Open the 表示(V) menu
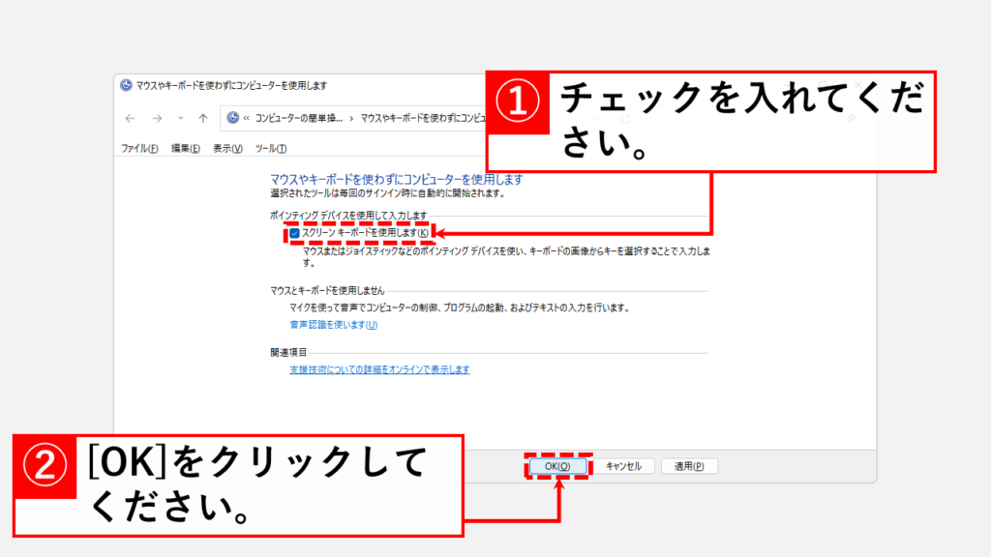 (x=227, y=148)
